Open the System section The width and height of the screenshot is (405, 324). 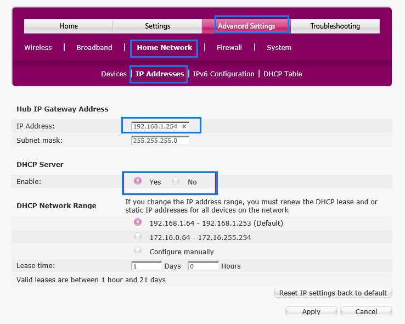pos(279,48)
